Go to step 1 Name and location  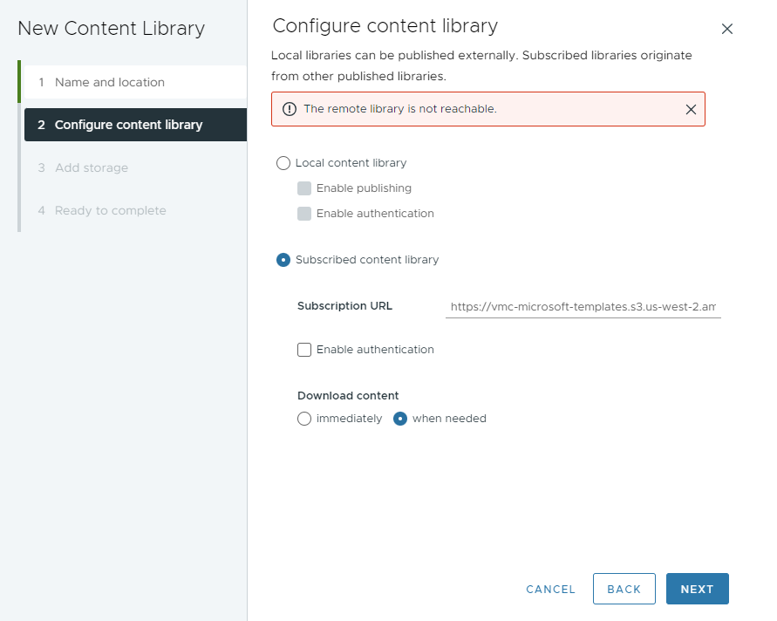point(110,82)
